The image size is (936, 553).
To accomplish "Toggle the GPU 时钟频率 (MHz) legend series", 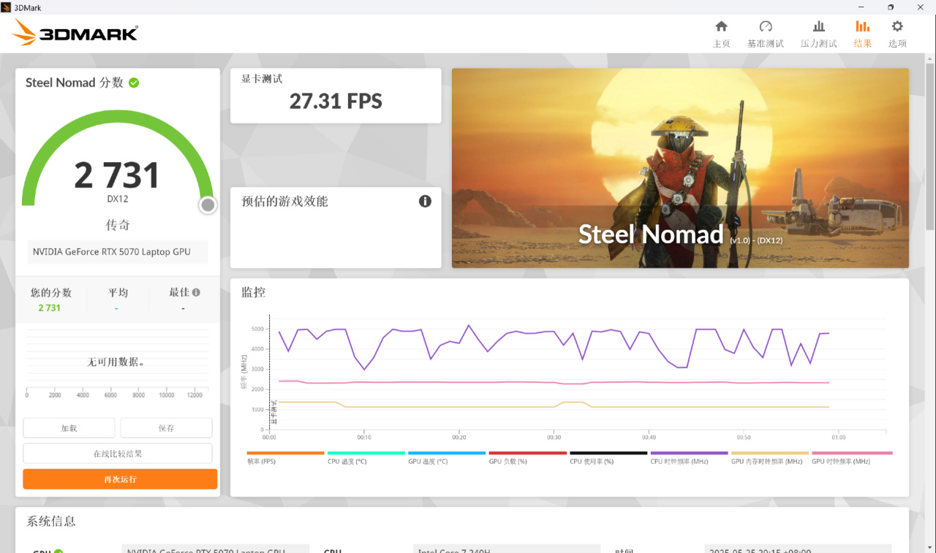I will point(852,457).
